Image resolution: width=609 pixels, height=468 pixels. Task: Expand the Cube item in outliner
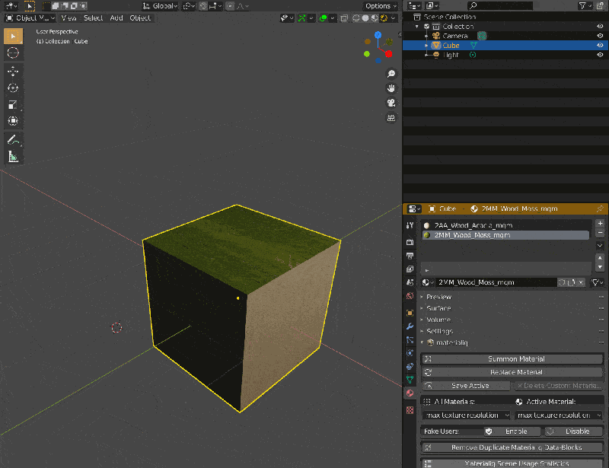[426, 46]
